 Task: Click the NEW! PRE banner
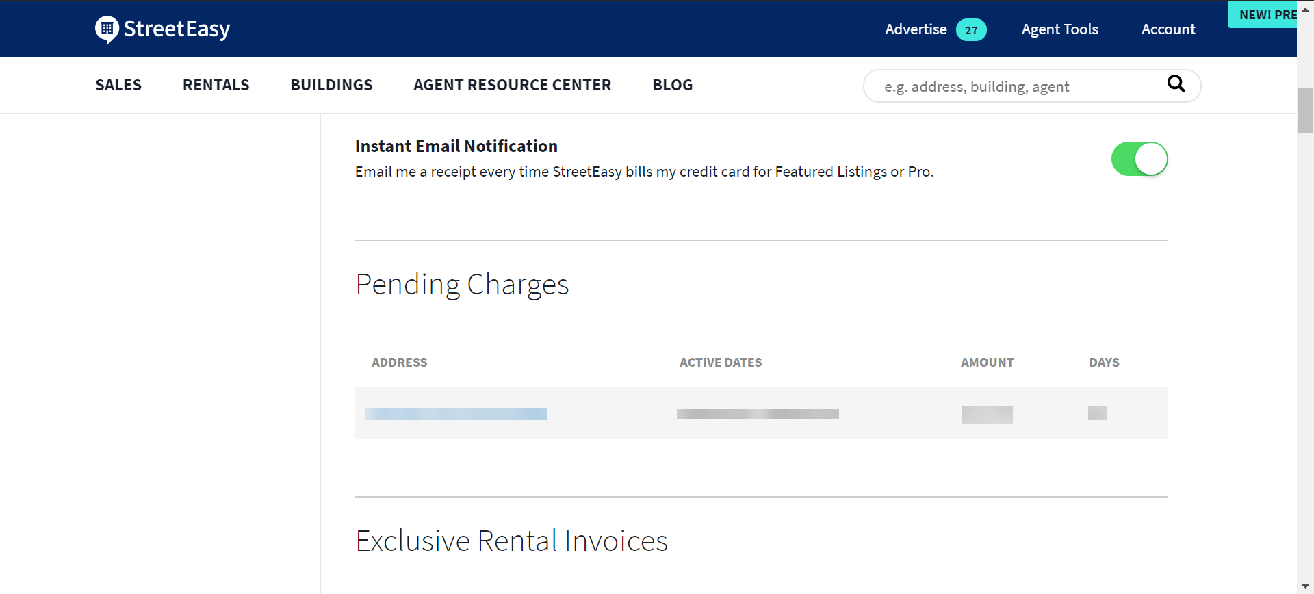tap(1263, 14)
